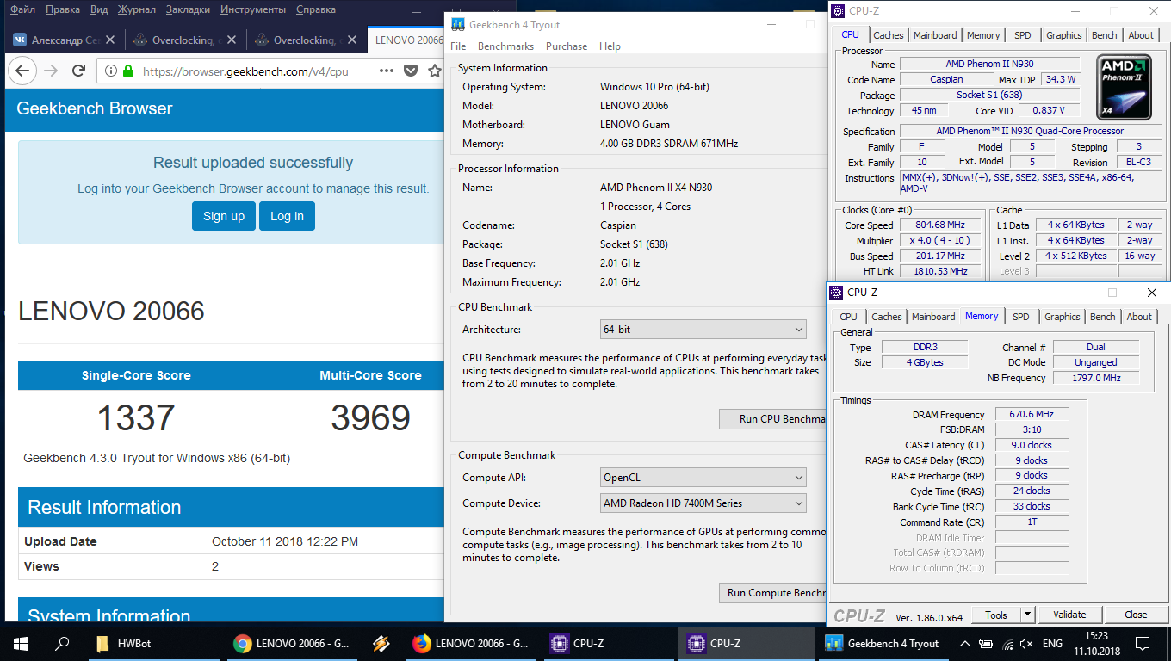
Task: Open page actions three-dot menu in Firefox
Action: tap(387, 71)
